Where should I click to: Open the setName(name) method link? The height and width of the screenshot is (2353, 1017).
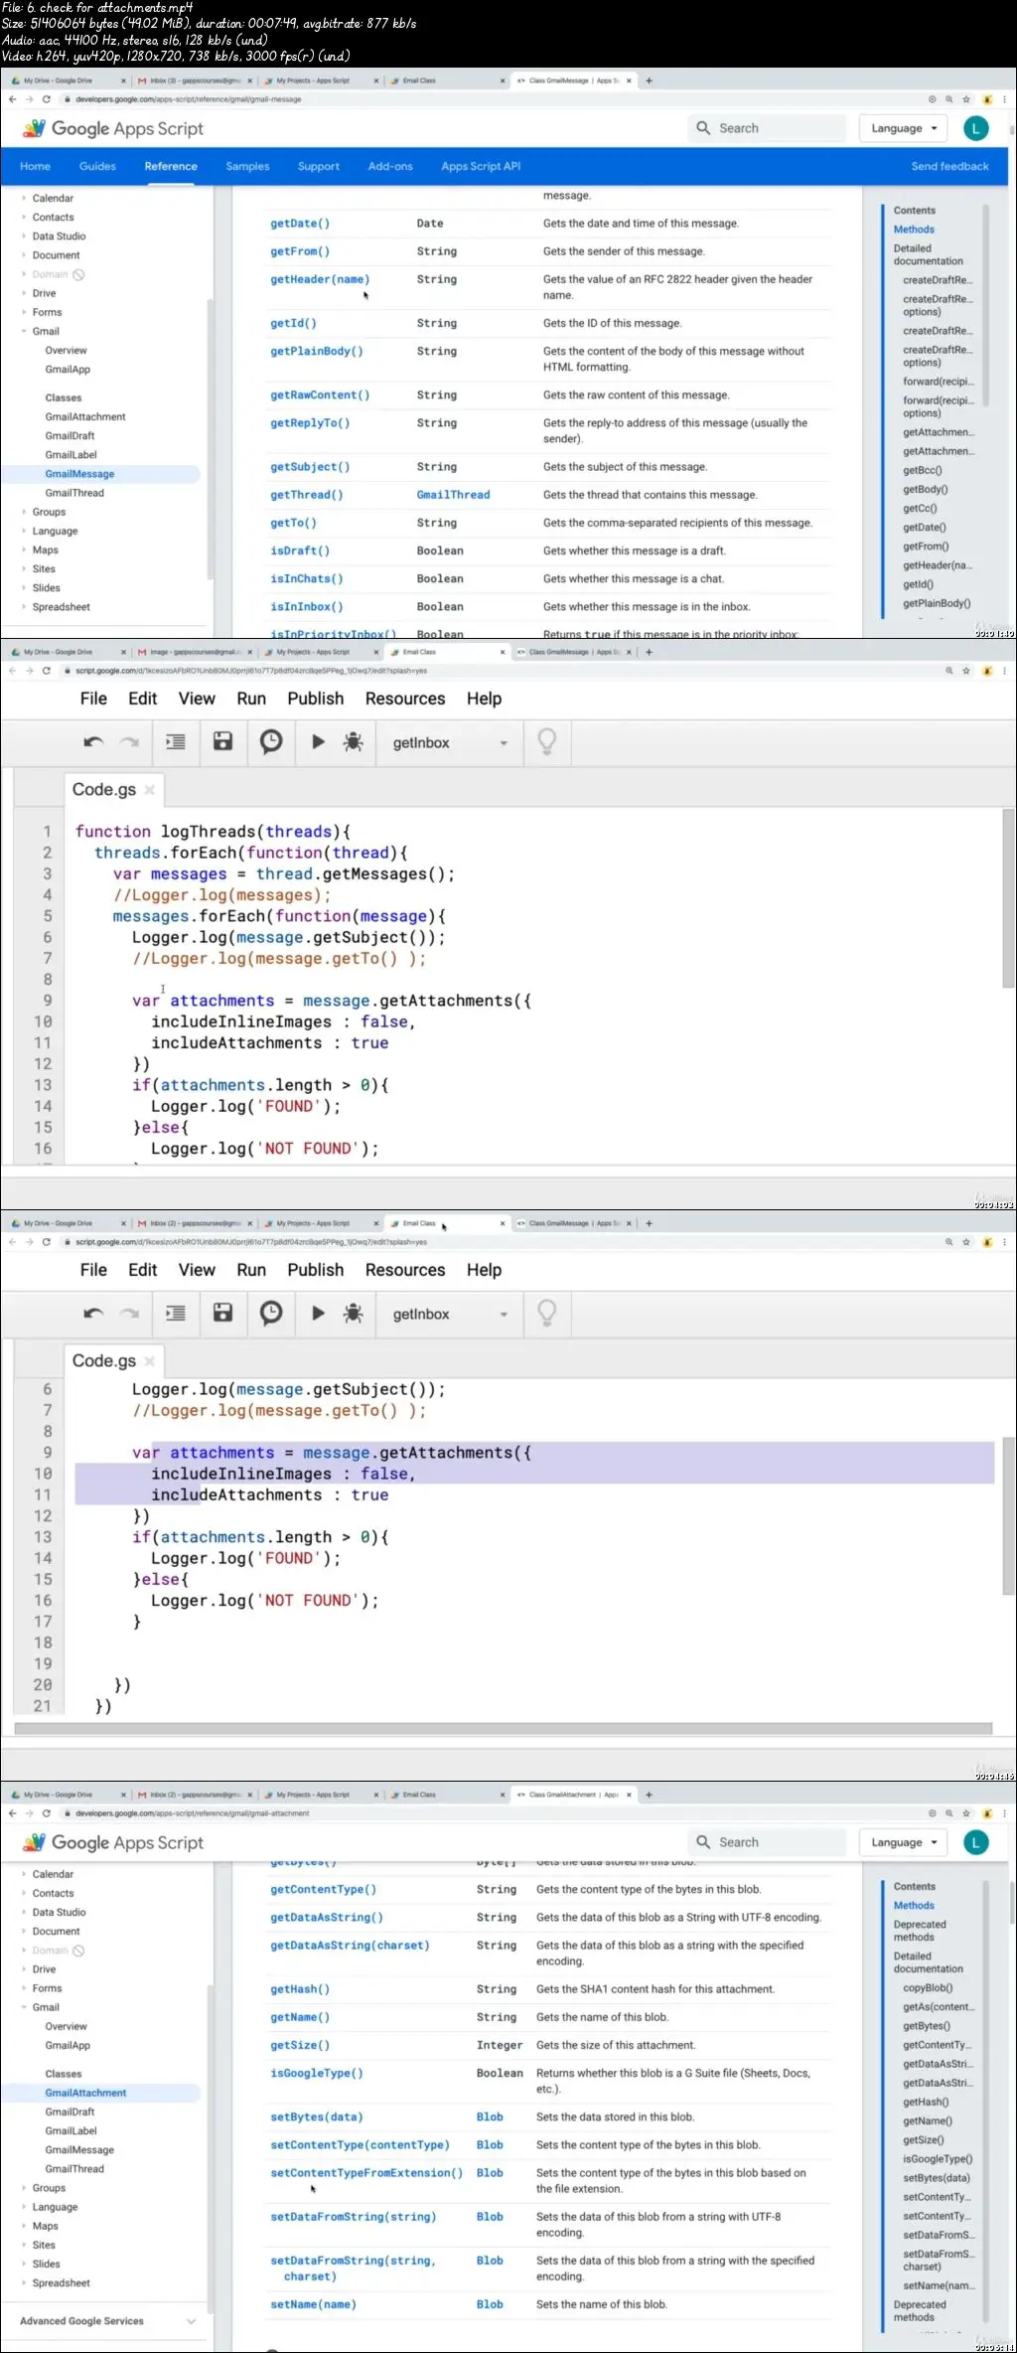click(313, 2304)
